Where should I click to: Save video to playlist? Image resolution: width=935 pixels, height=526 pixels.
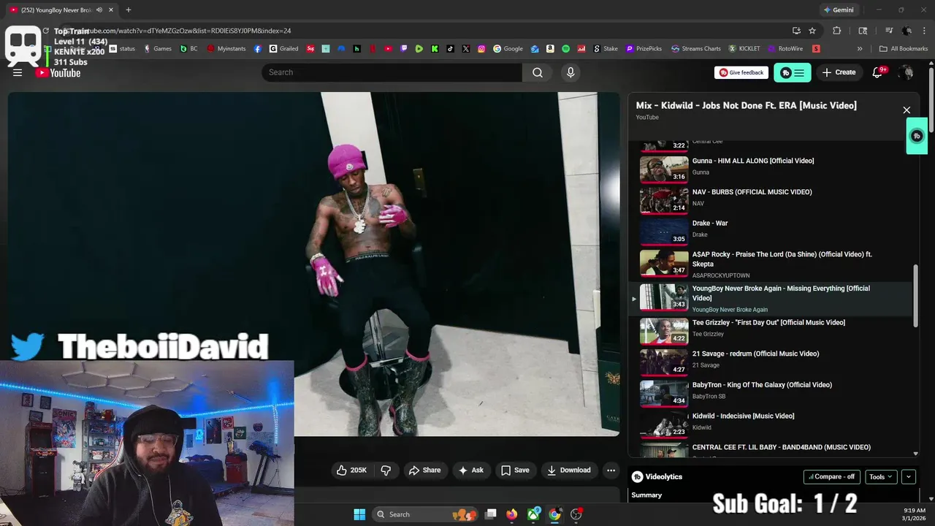(515, 470)
